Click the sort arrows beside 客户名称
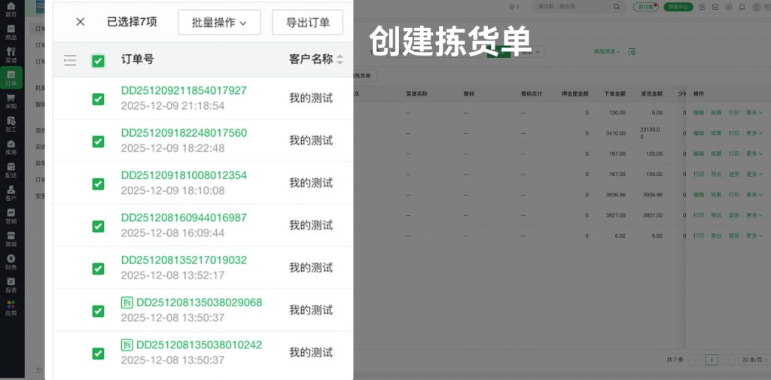This screenshot has height=380, width=771. click(x=340, y=59)
